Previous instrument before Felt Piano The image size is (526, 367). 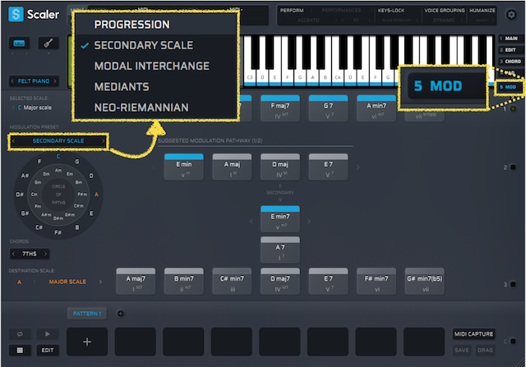click(12, 81)
